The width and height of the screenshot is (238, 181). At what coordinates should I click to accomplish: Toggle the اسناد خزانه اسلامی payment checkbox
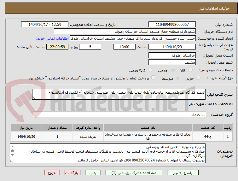(154, 78)
